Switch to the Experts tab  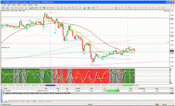click(41, 101)
